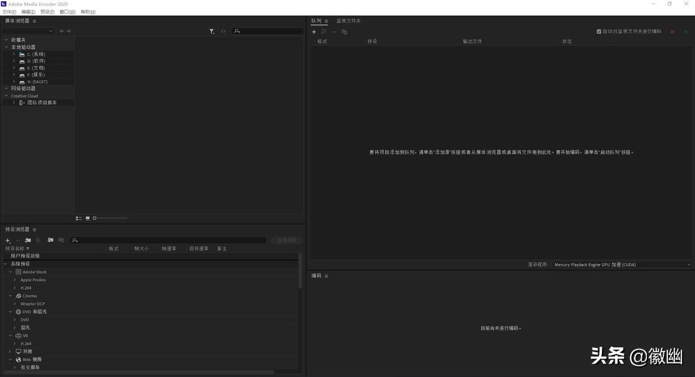Image resolution: width=695 pixels, height=377 pixels.
Task: Click the preset browser vertical scrollbar
Action: (300, 272)
